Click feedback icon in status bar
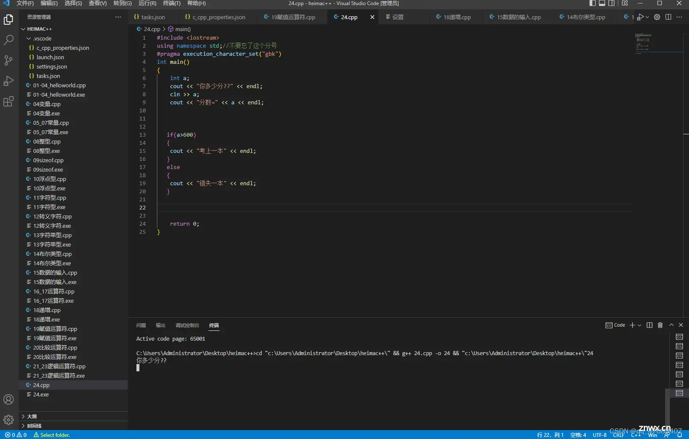Image resolution: width=689 pixels, height=439 pixels. point(667,435)
